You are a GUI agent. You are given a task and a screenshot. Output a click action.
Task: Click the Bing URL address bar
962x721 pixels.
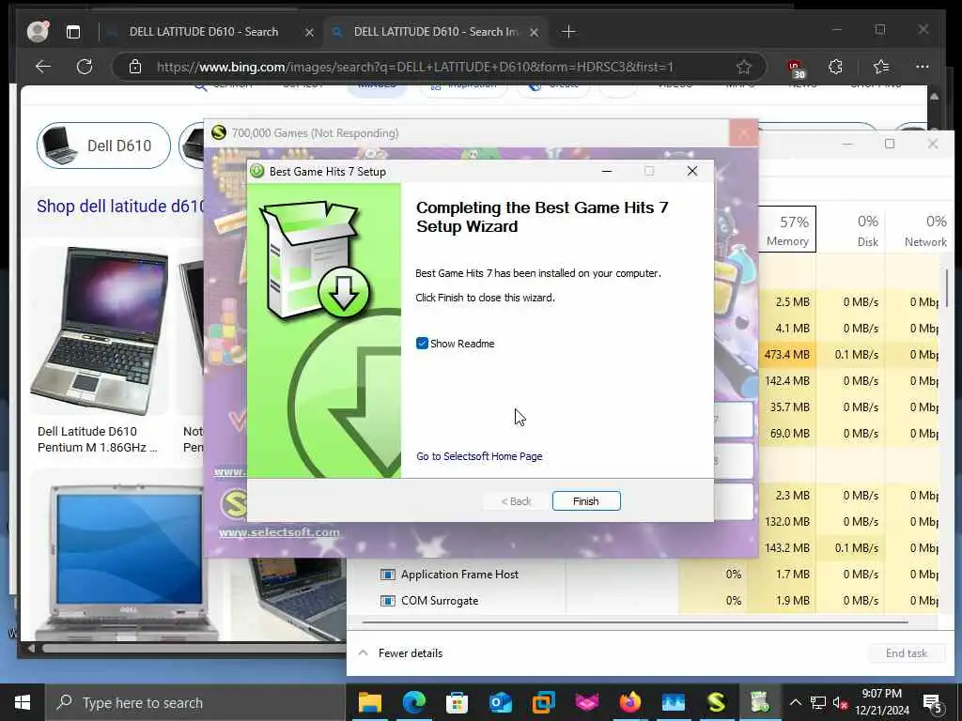pyautogui.click(x=415, y=67)
